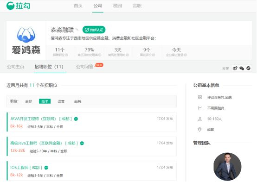This screenshot has width=257, height=182.
Task: Click the chat icon beside 高级Java工程师
Action: point(82,144)
